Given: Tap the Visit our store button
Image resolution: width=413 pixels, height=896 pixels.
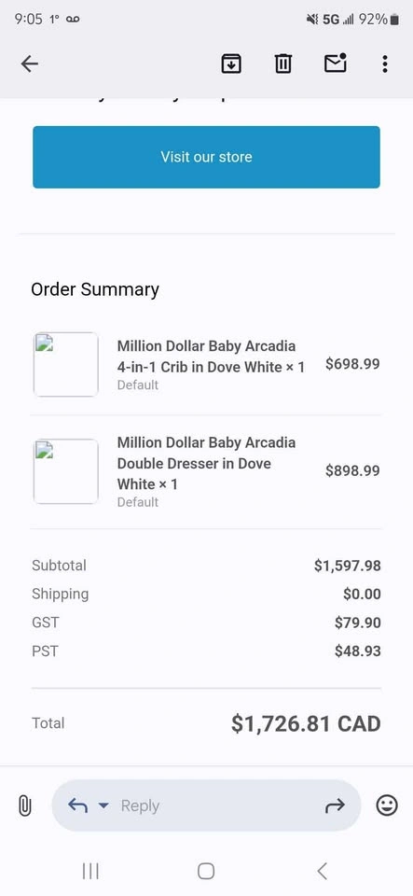Looking at the screenshot, I should tap(207, 157).
